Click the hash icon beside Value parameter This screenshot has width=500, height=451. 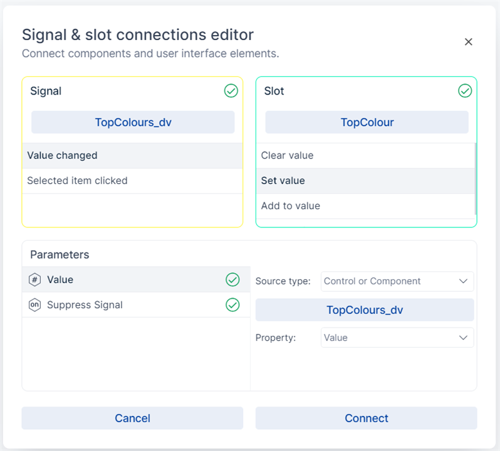coord(35,280)
